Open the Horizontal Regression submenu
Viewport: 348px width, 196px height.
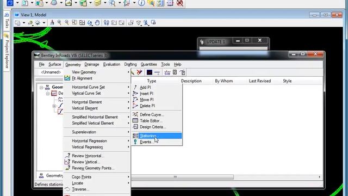point(97,141)
